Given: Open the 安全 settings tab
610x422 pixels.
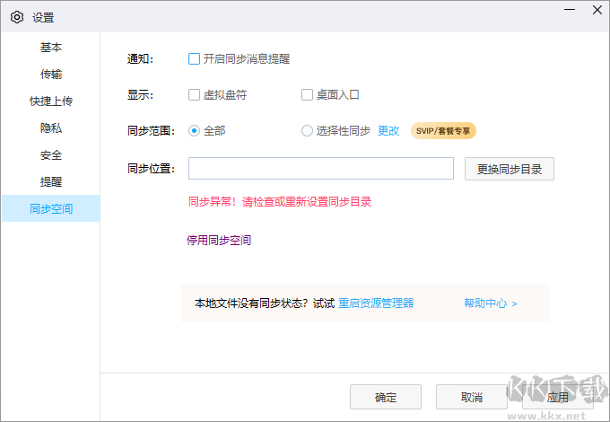Looking at the screenshot, I should 51,155.
